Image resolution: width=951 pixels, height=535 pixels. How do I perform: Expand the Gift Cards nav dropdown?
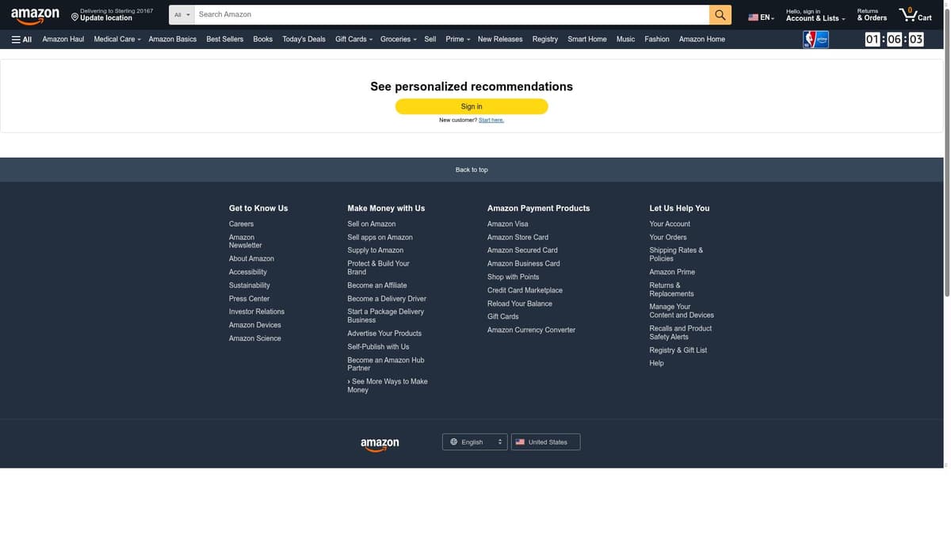pyautogui.click(x=353, y=39)
